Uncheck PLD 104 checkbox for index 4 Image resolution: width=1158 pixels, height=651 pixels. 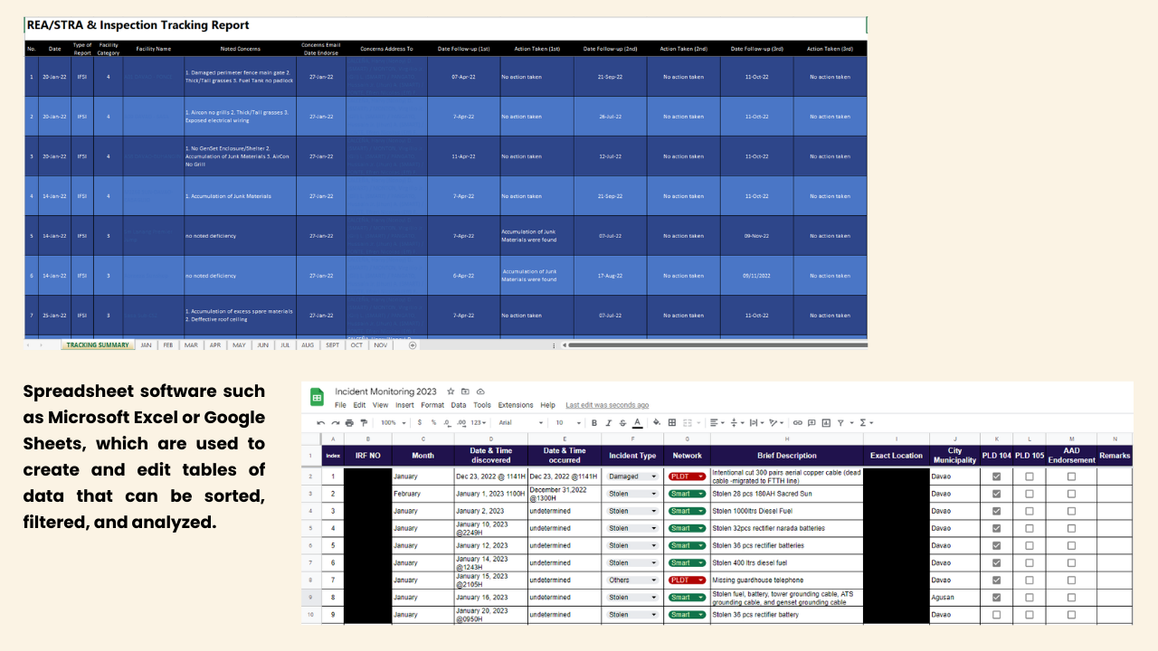[996, 528]
